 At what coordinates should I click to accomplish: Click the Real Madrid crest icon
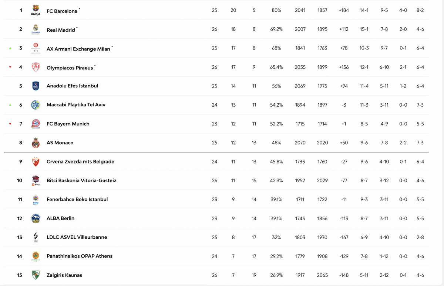click(36, 29)
